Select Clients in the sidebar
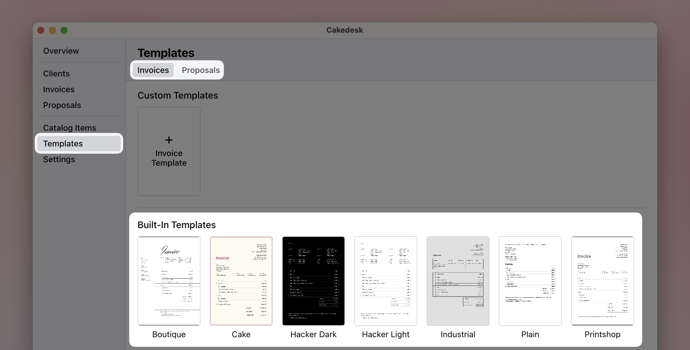The image size is (690, 350). (56, 73)
